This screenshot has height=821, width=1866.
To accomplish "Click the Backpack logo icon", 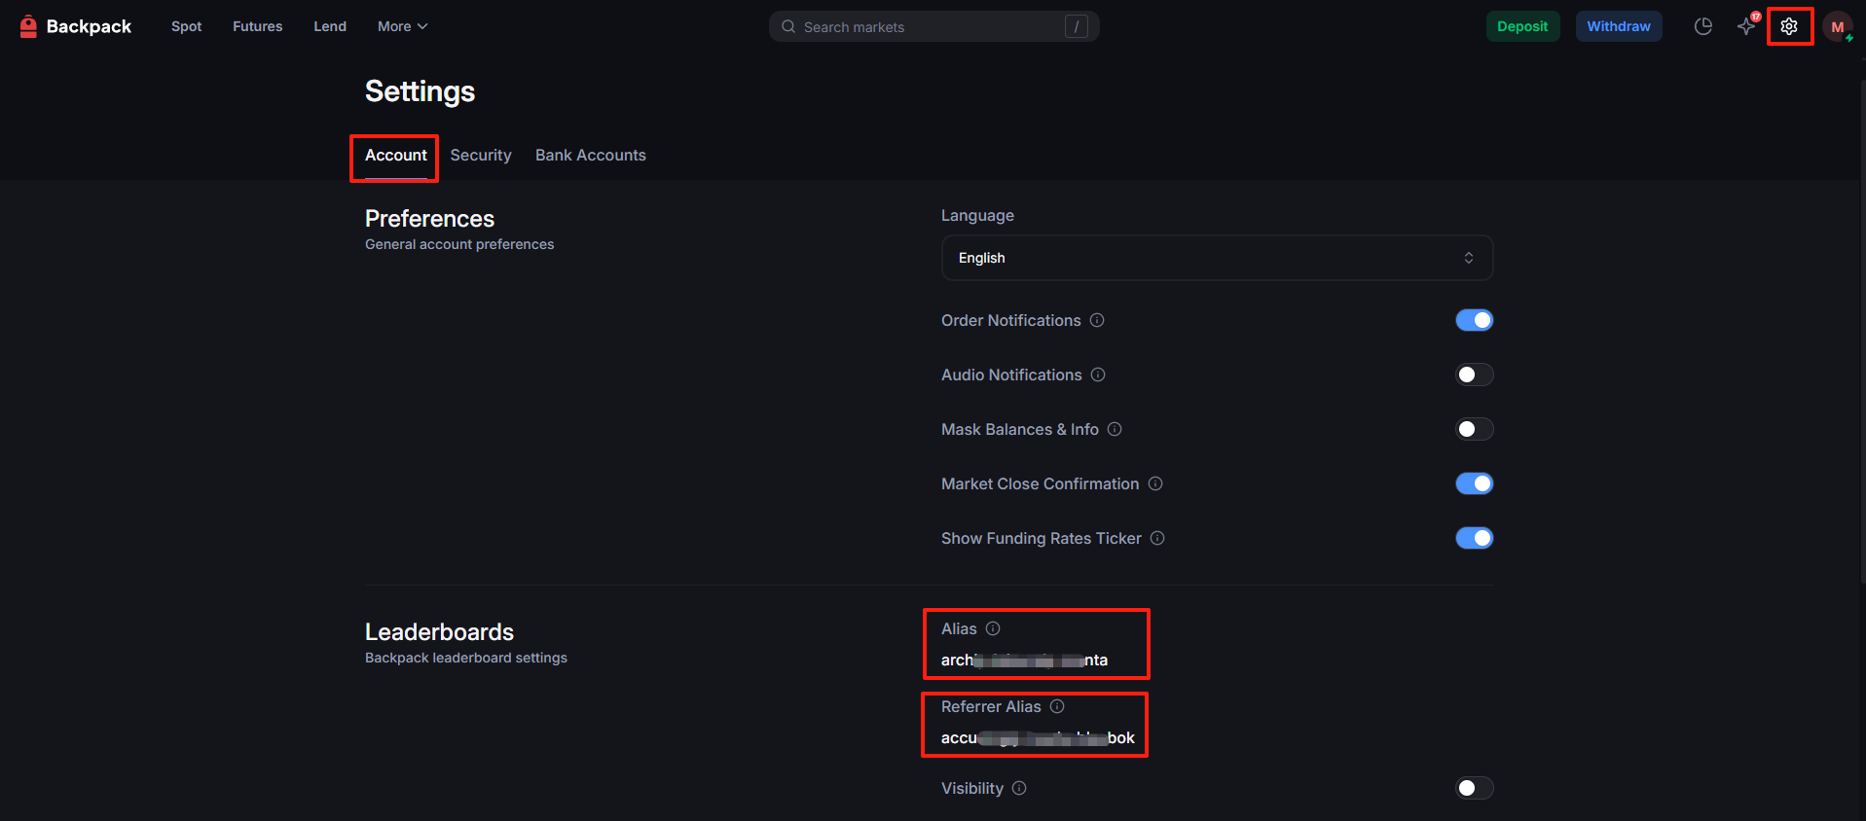I will [x=28, y=26].
